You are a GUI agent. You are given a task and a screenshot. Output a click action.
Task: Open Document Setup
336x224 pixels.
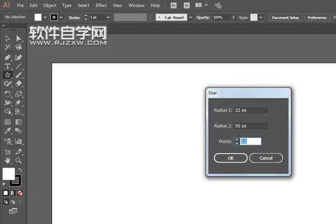[x=285, y=17]
